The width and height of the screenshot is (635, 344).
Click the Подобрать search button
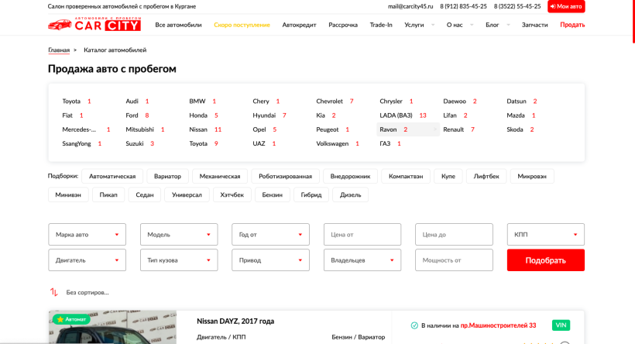point(545,260)
